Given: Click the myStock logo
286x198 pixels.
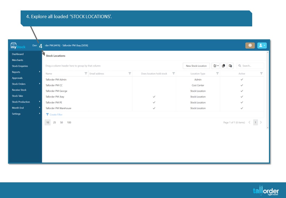Looking at the screenshot, I should 18,46.
